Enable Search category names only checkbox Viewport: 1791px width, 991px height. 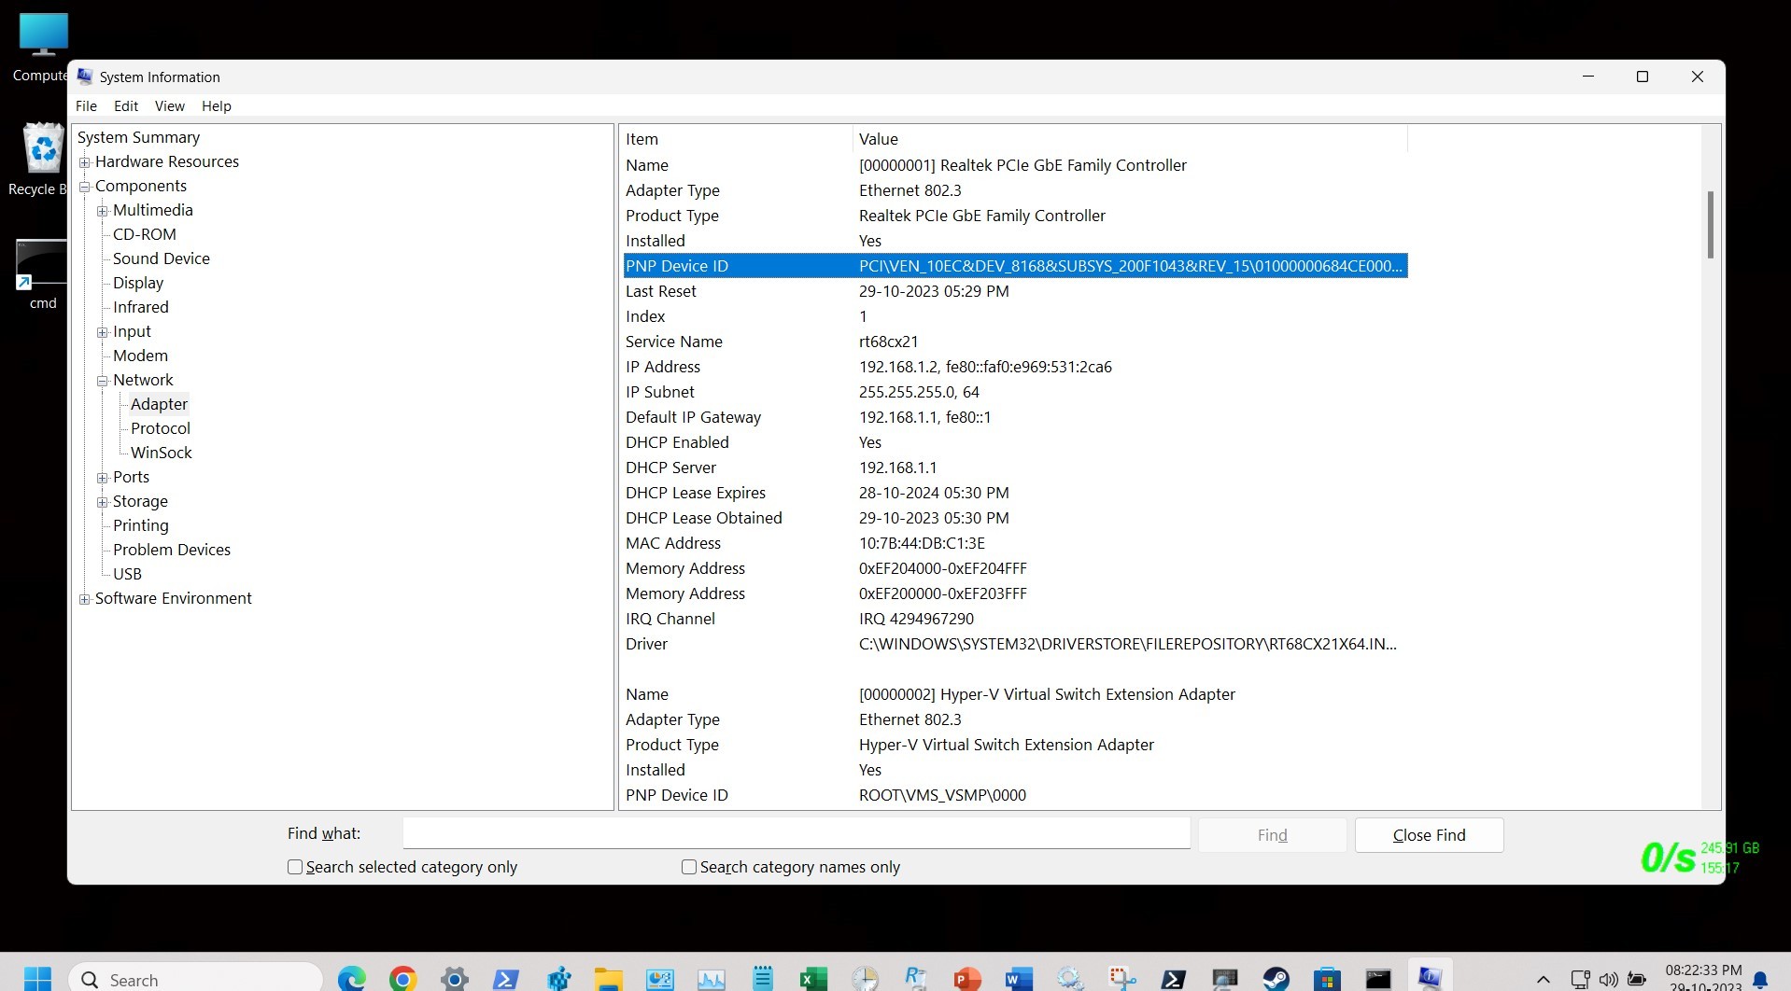click(x=689, y=867)
